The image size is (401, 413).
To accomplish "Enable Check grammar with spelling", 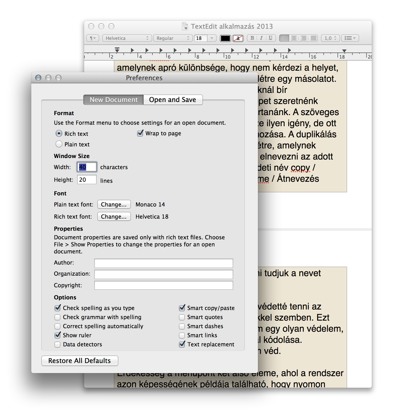I will [58, 317].
